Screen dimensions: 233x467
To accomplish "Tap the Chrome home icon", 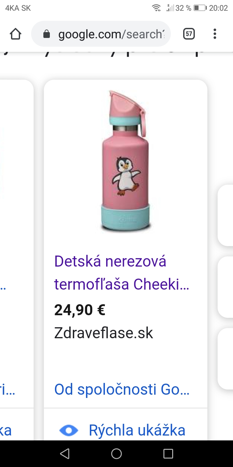I will [x=16, y=34].
